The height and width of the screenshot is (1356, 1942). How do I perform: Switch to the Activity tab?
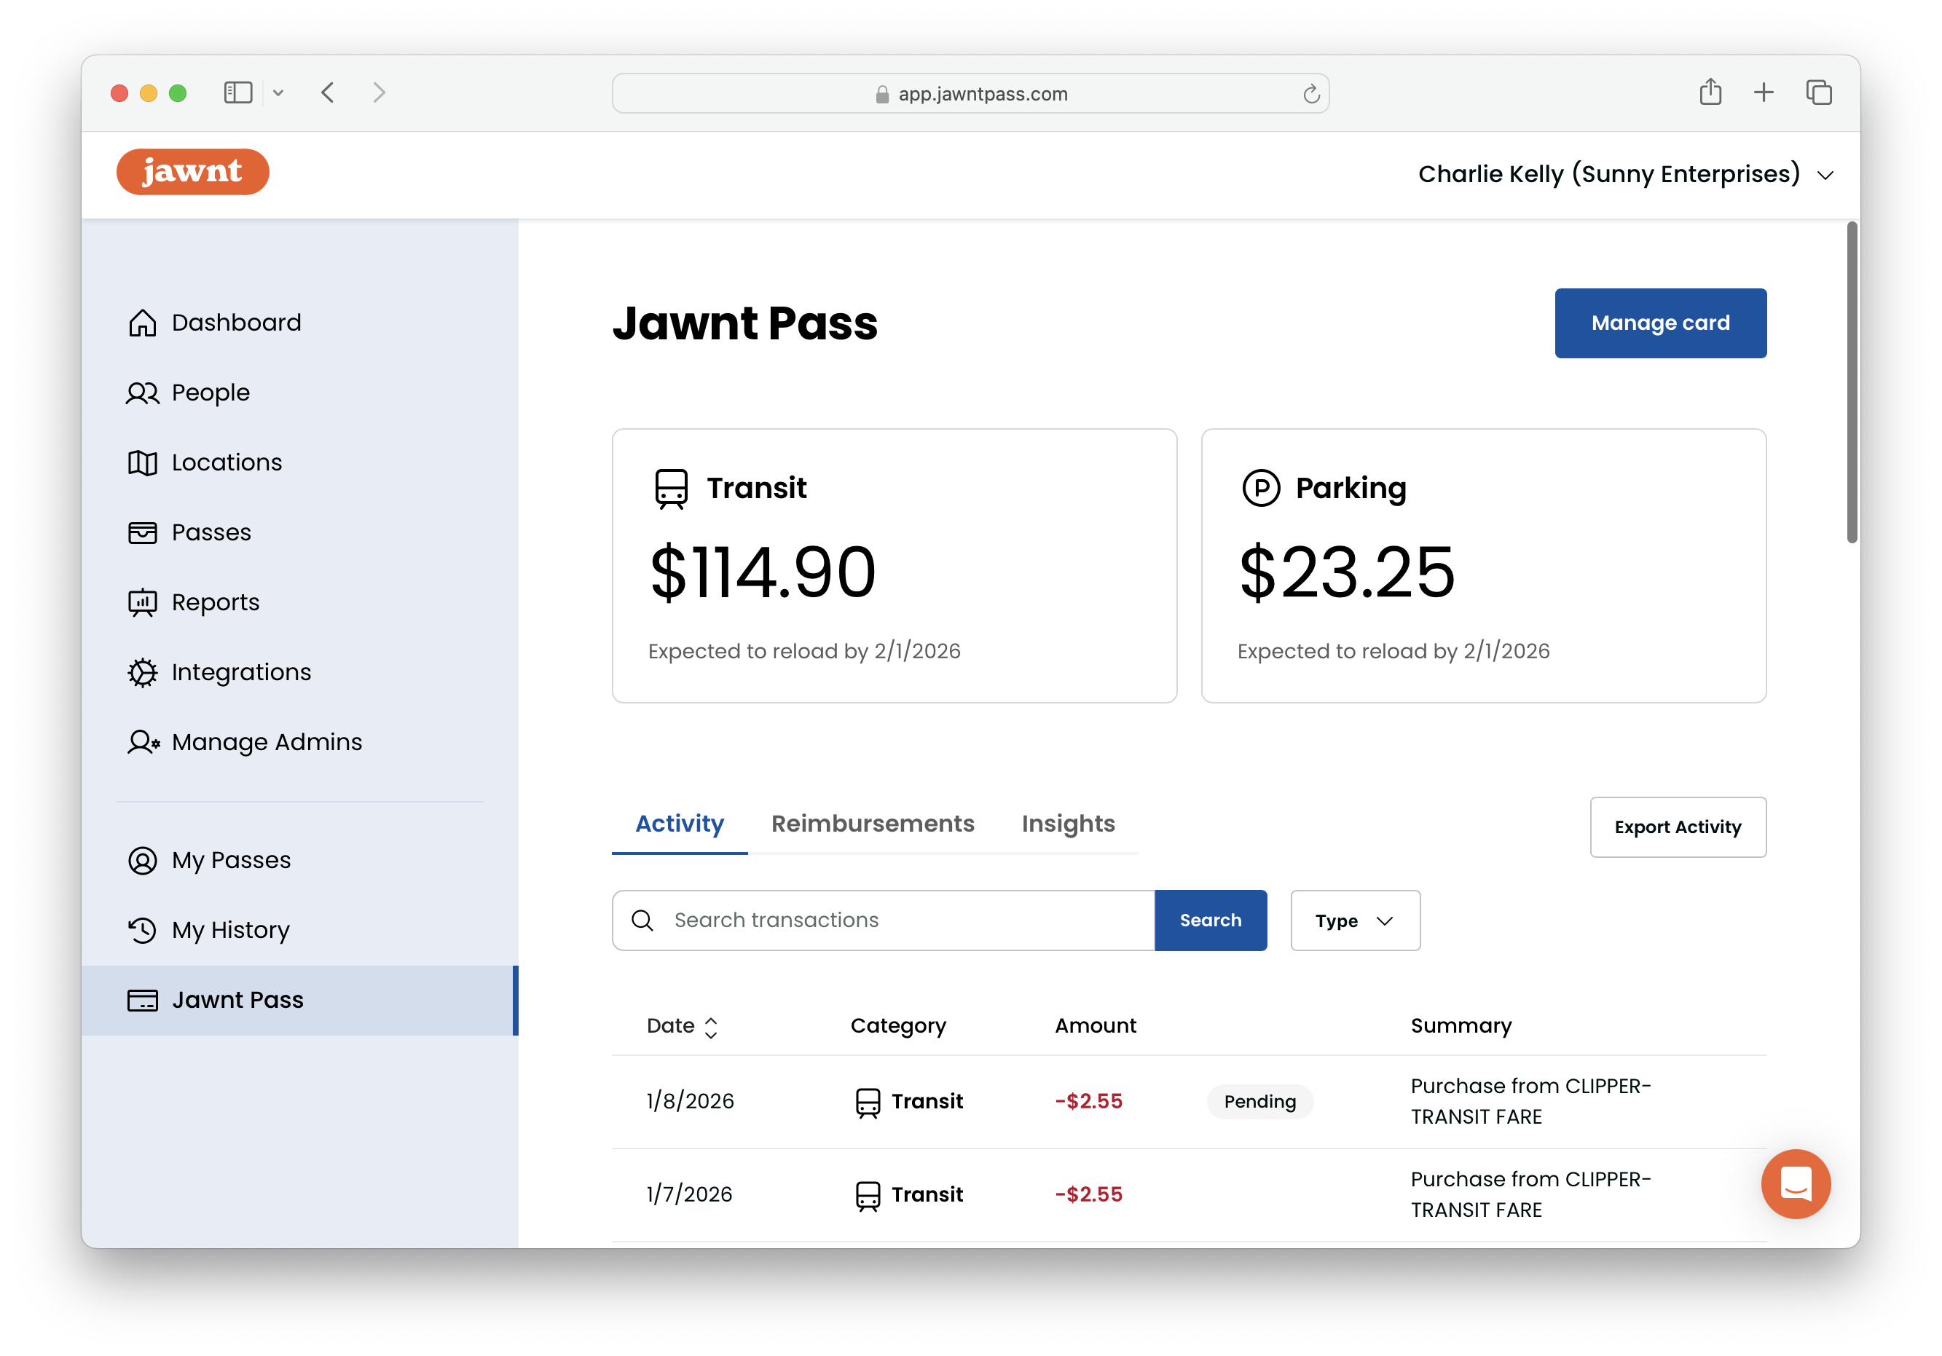679,824
